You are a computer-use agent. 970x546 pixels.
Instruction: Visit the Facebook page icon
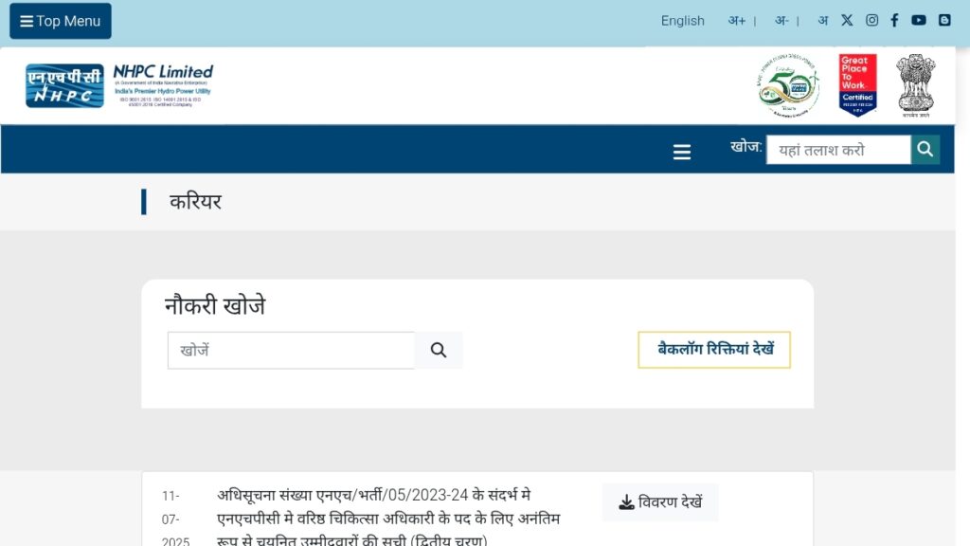(x=894, y=20)
